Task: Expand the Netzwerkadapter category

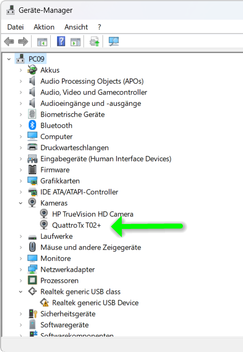Action: click(21, 270)
